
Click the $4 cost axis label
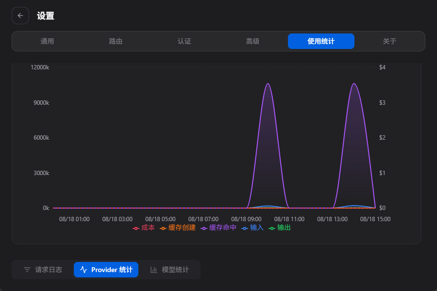click(383, 67)
